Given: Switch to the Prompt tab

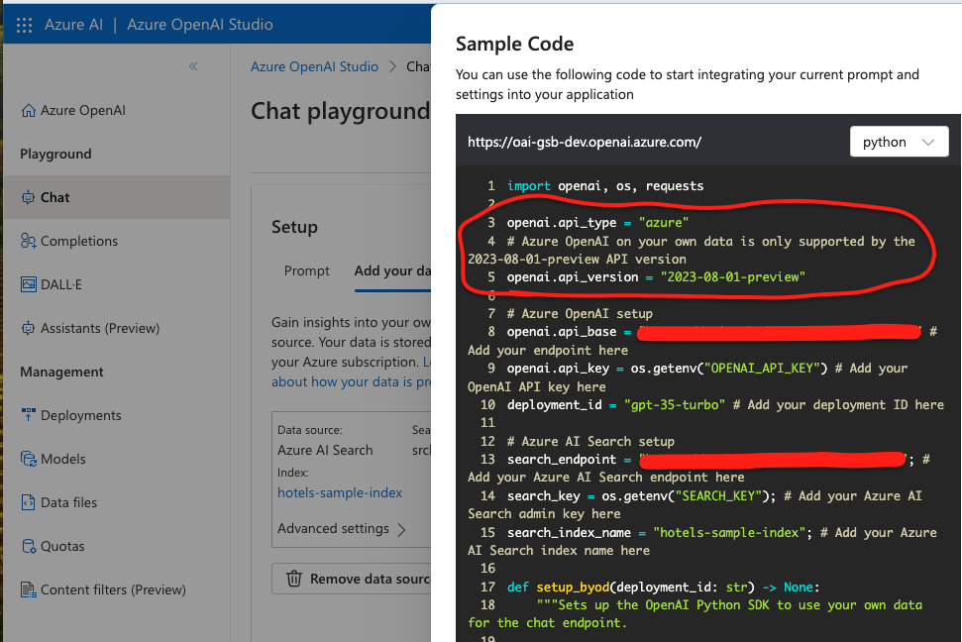Looking at the screenshot, I should [306, 269].
